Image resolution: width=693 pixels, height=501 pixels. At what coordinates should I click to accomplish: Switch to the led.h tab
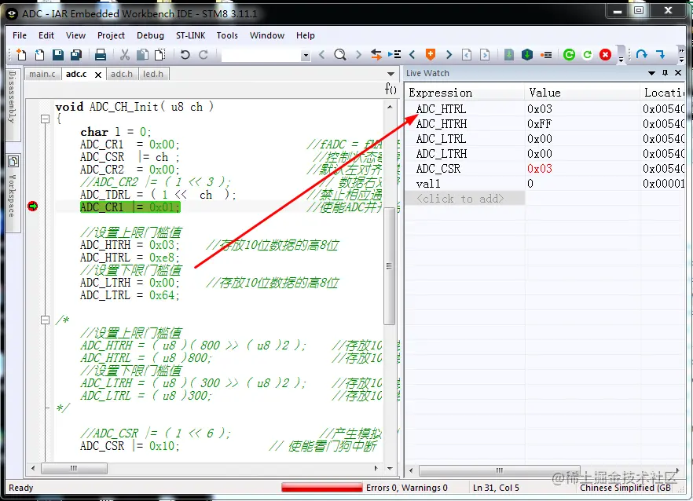pos(153,74)
